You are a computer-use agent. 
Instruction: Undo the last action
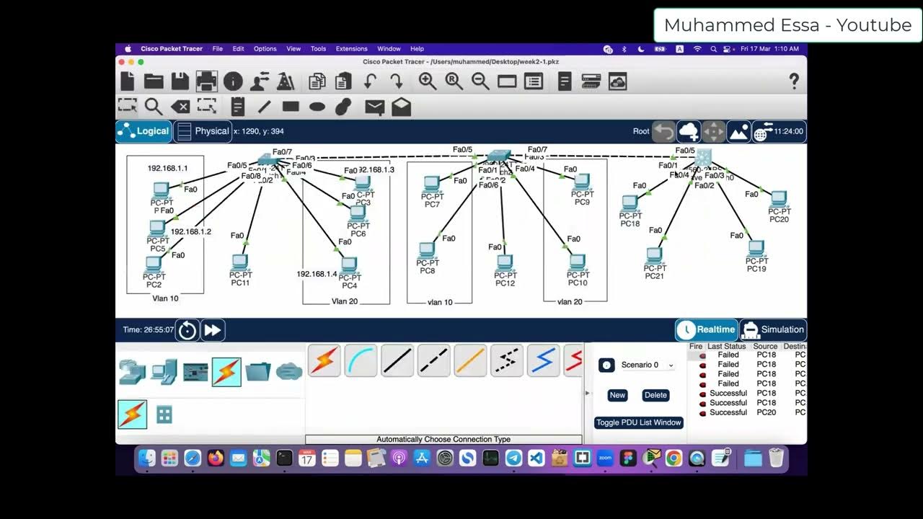click(x=370, y=81)
